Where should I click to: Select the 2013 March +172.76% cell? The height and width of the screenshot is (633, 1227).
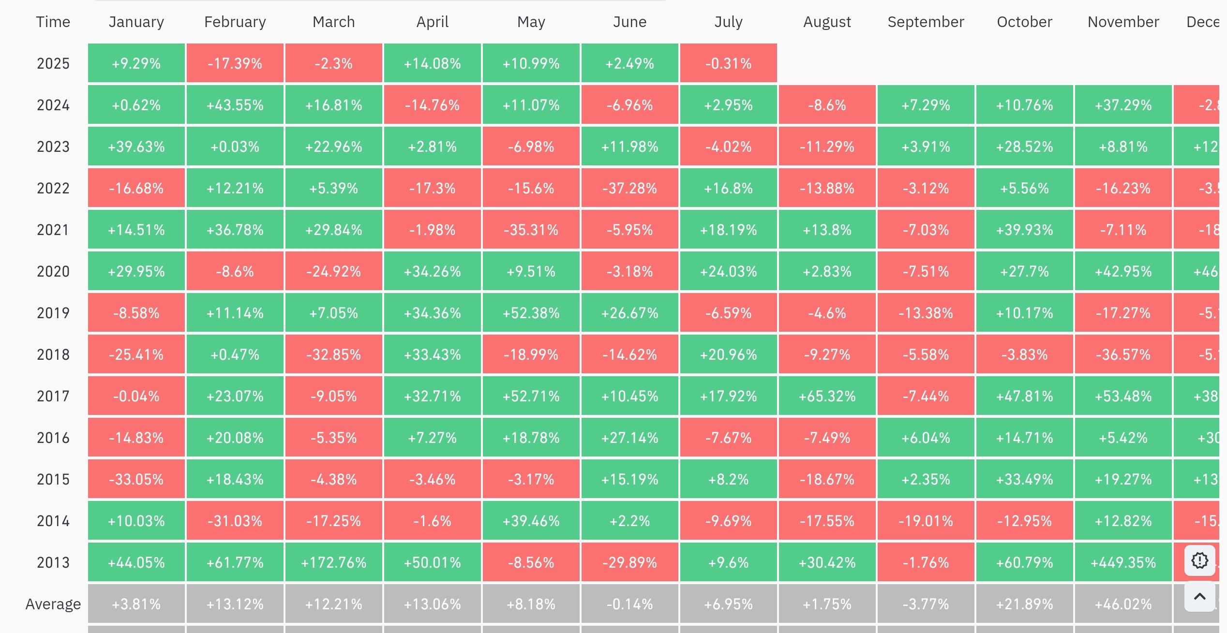click(334, 562)
